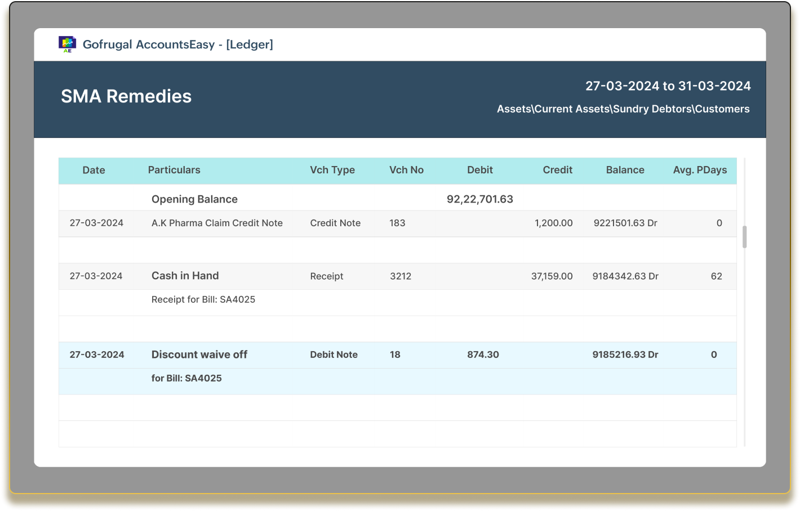Select the SMA Remedies ledger title
This screenshot has width=800, height=511.
127,96
